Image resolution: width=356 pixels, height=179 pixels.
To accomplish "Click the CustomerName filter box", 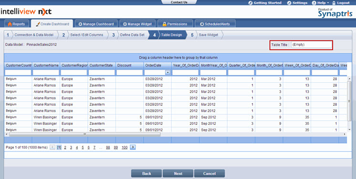I will [x=46, y=72].
